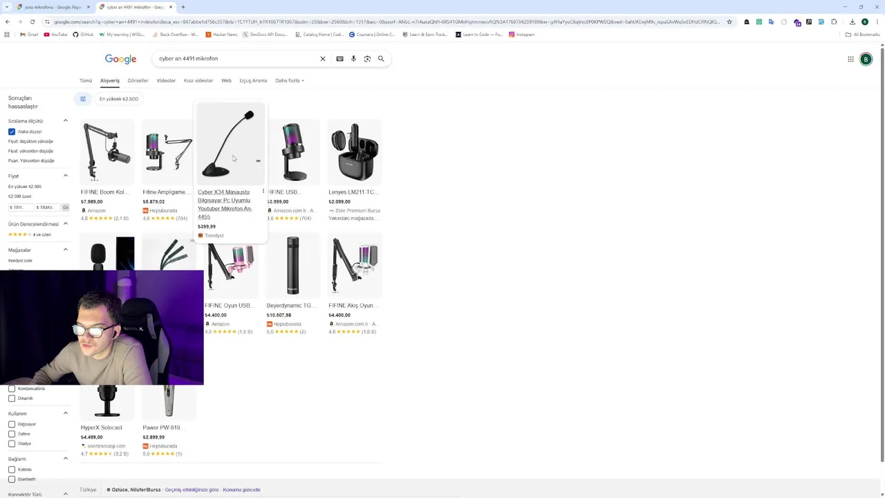Open the Stack Overflow bookmark

(175, 35)
